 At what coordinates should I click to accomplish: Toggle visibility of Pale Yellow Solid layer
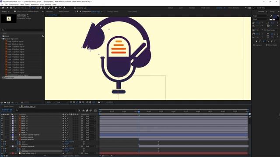2,153
